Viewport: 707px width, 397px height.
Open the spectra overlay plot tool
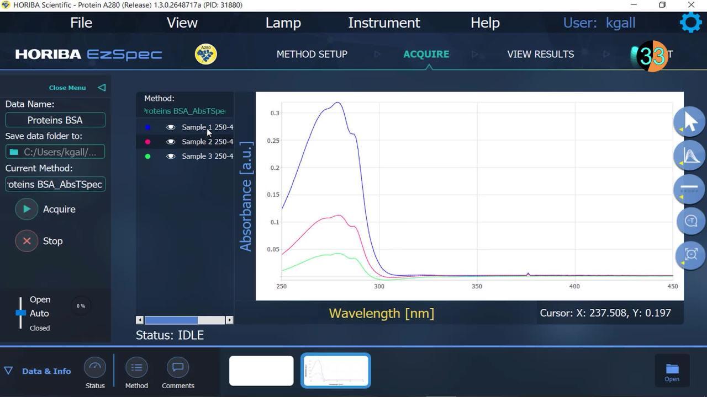[689, 155]
